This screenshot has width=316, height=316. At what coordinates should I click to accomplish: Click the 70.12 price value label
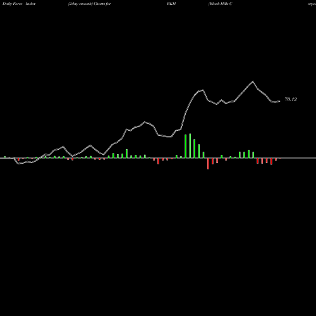pos(291,99)
